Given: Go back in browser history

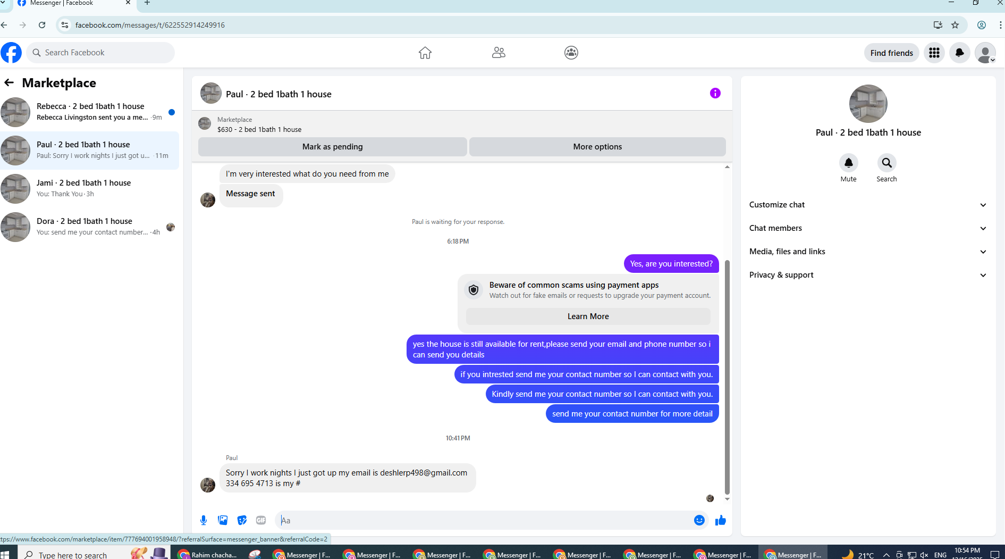Looking at the screenshot, I should pos(4,25).
